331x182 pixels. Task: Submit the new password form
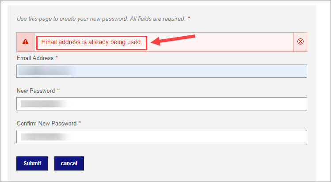[32, 163]
